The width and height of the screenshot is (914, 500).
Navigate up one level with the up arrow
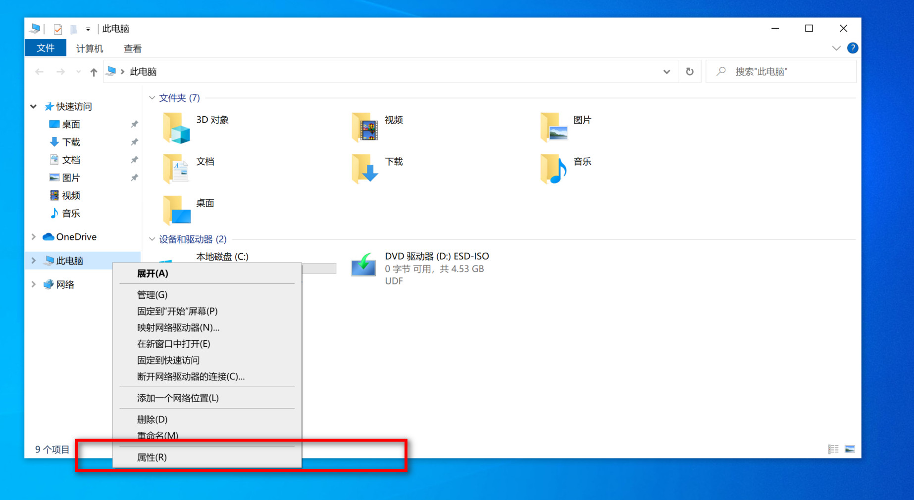click(x=93, y=71)
